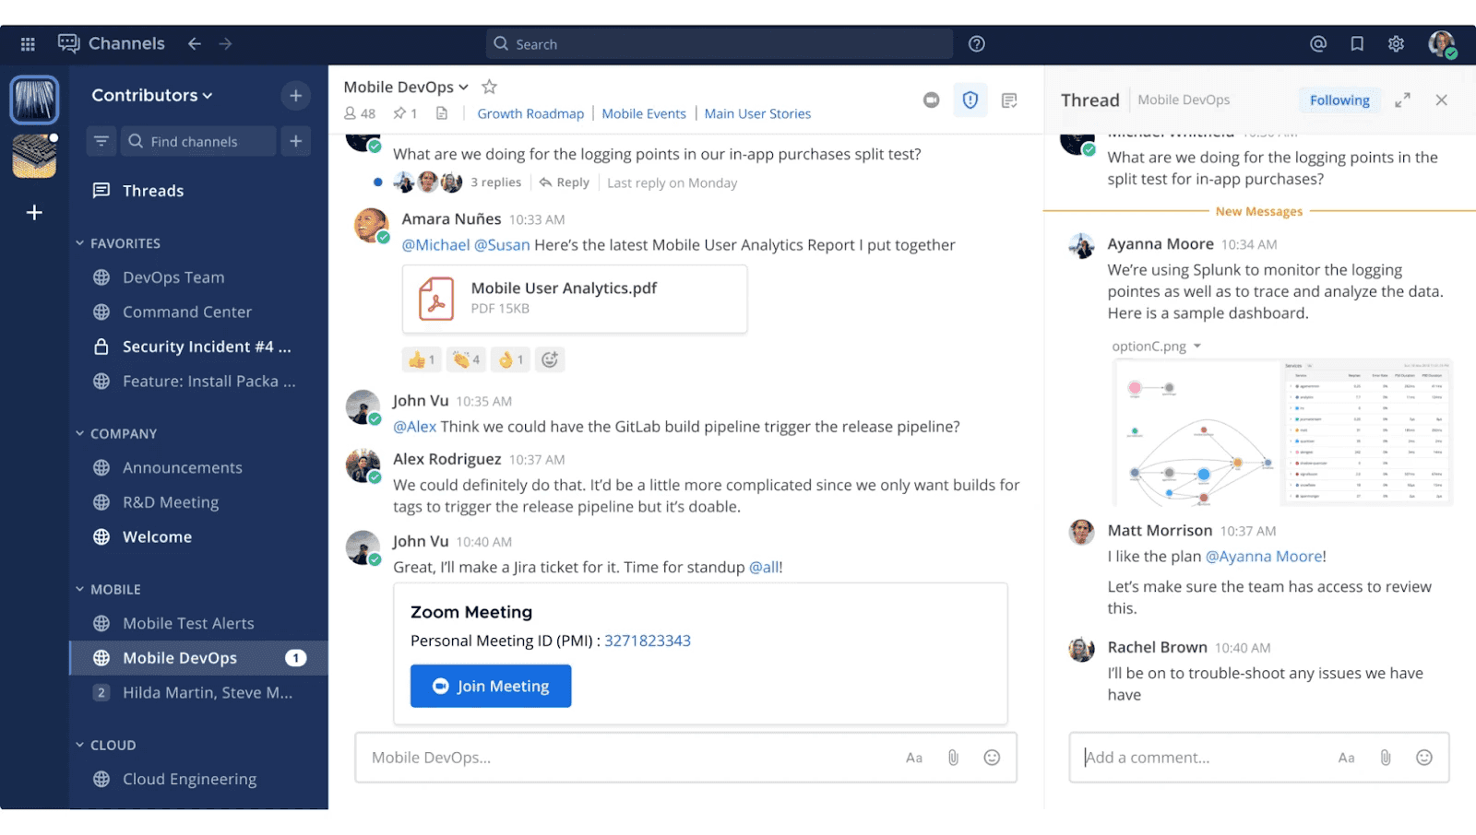Open the emoji picker in the message box
Viewport: 1476px width, 835px height.
point(992,757)
